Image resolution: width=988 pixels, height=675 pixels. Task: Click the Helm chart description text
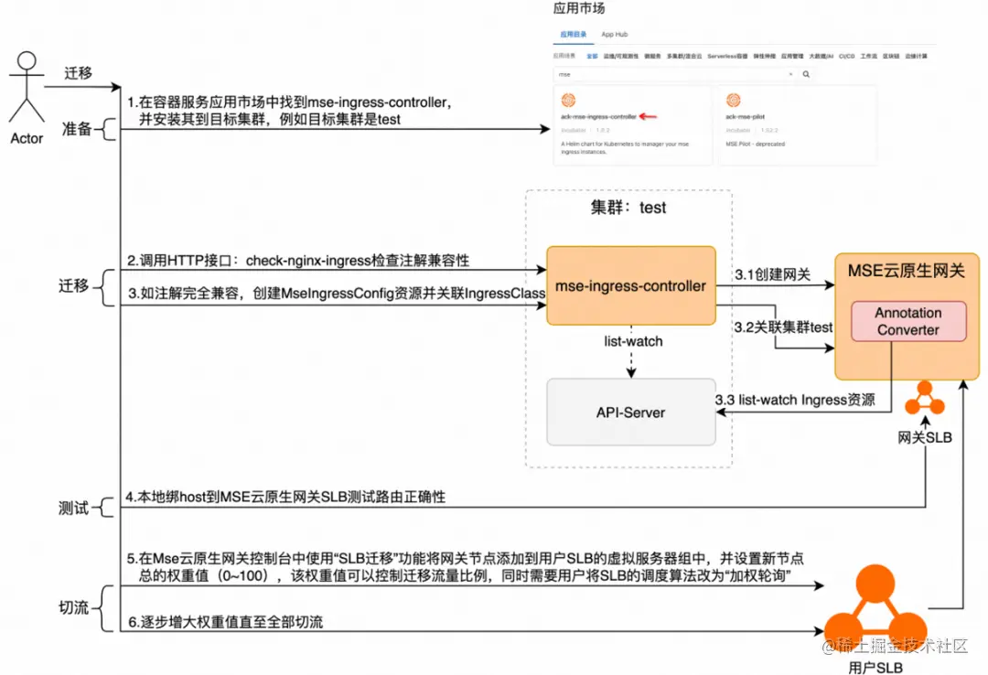click(625, 147)
